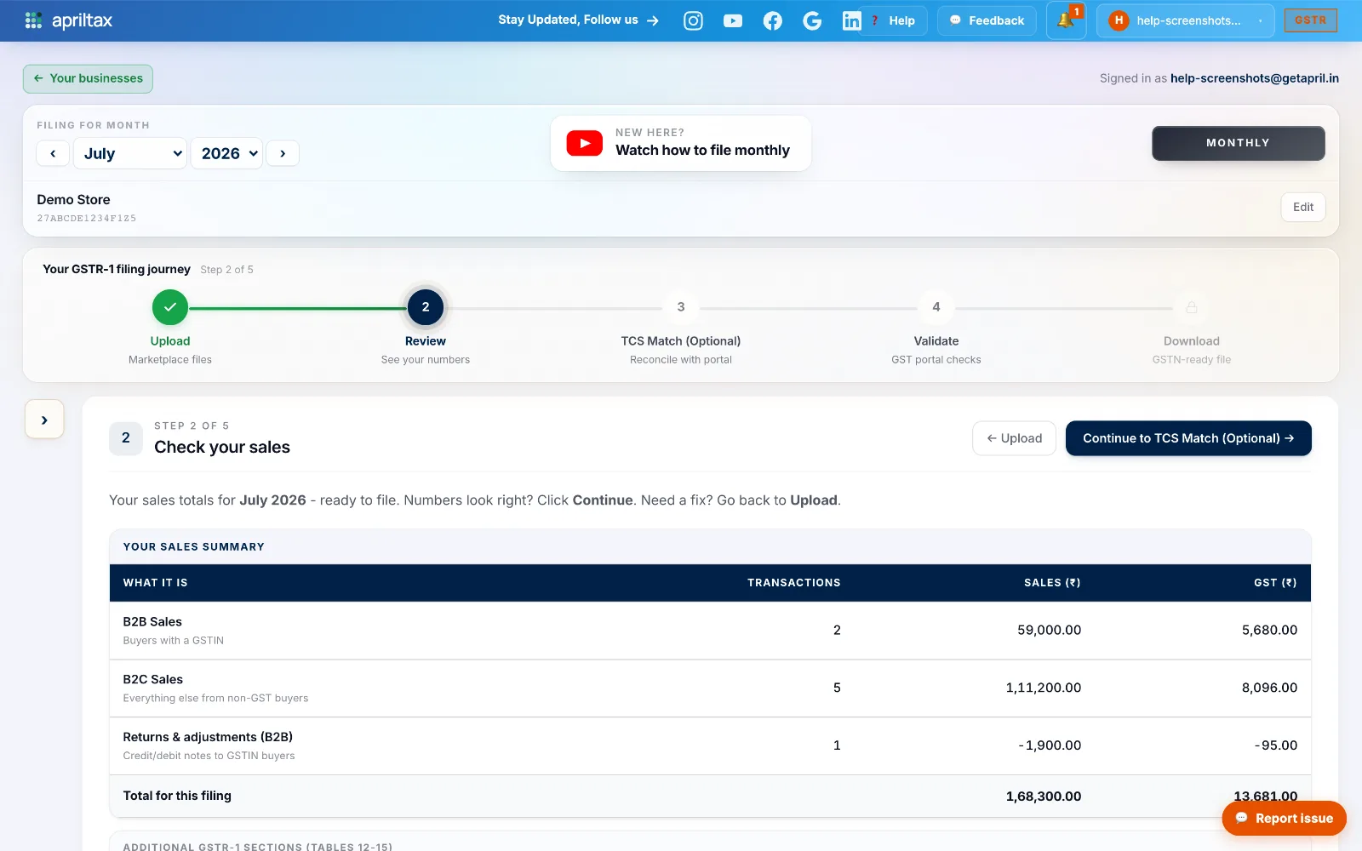This screenshot has width=1362, height=851.
Task: Open Stay Updated, Follow us link
Action: (579, 20)
